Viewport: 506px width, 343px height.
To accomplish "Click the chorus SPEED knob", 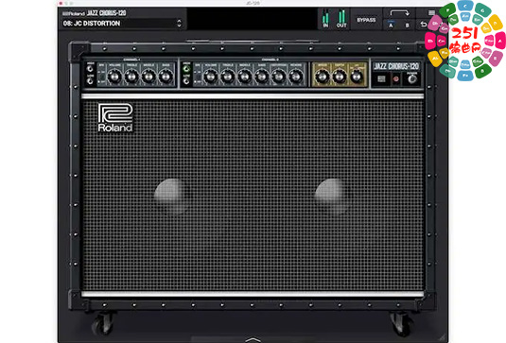I will [323, 77].
